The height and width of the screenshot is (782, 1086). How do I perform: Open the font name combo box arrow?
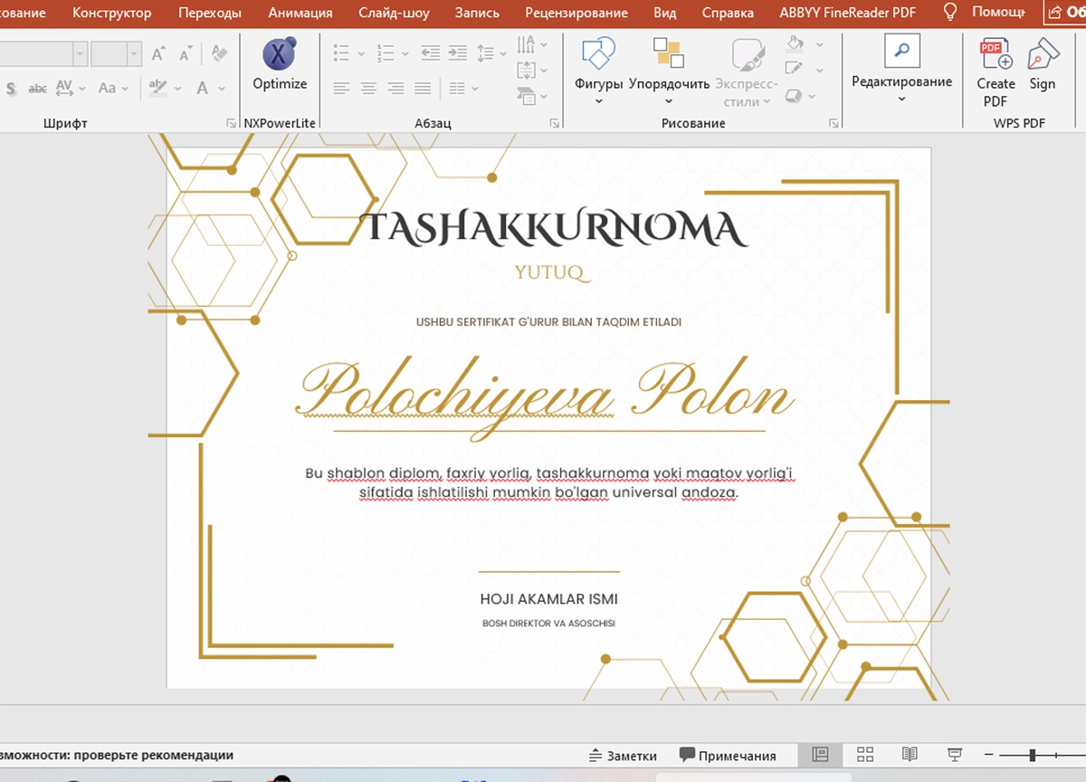click(x=80, y=54)
